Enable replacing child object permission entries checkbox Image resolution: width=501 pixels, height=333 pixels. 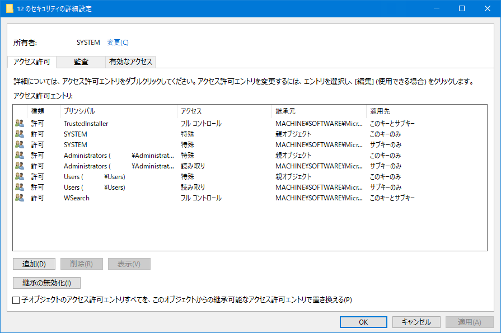[16, 301]
